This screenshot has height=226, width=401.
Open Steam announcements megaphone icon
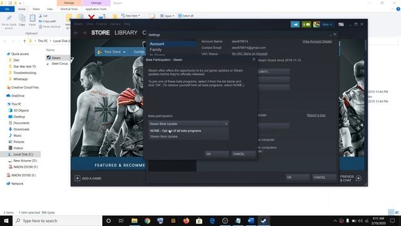tap(295, 24)
